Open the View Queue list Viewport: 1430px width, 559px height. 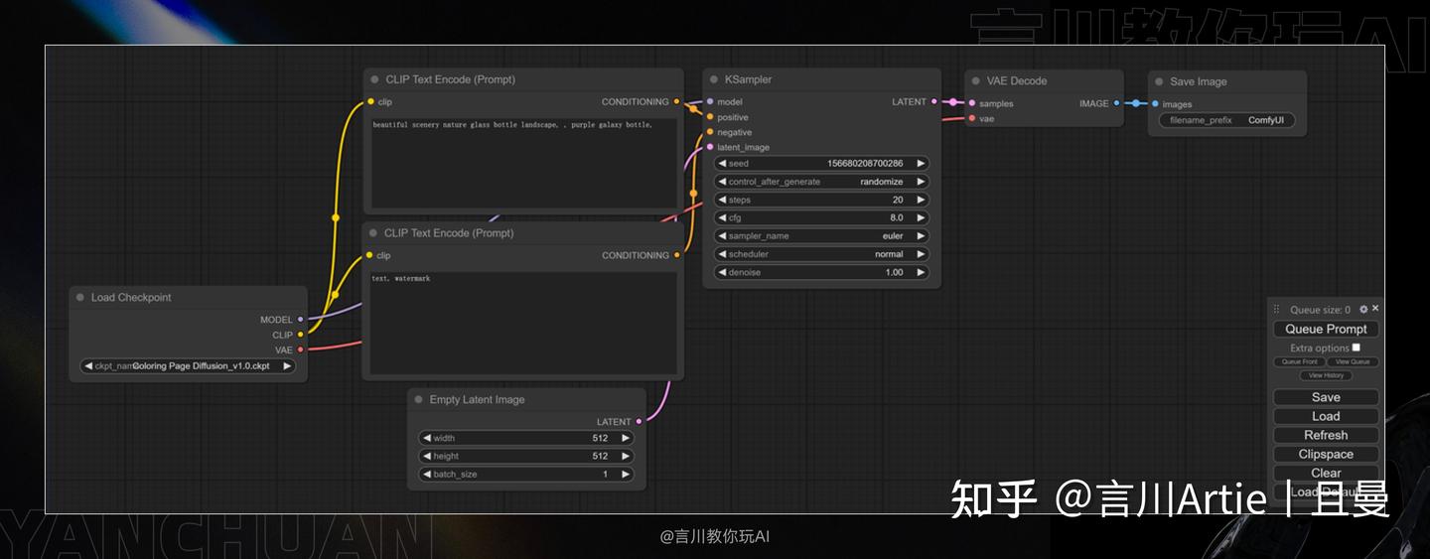point(1352,361)
